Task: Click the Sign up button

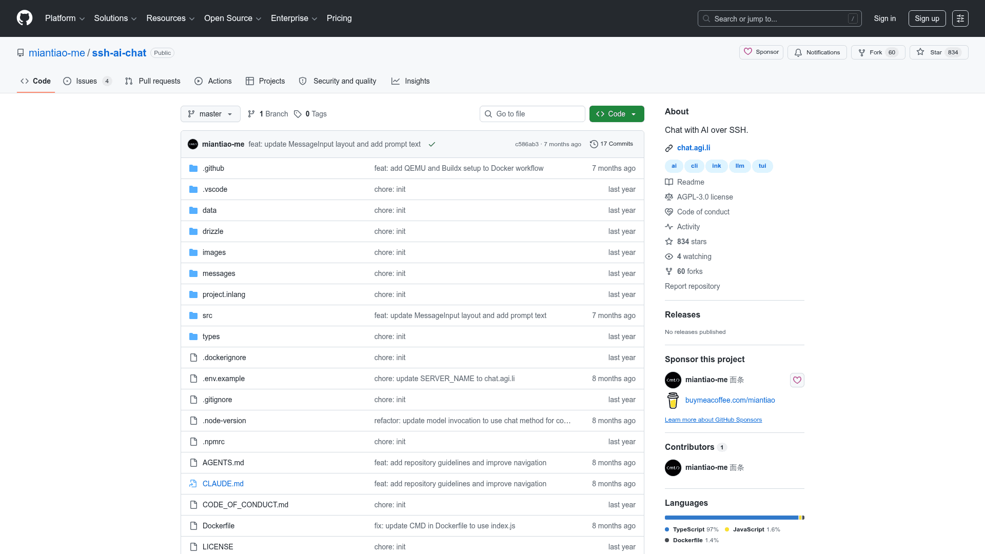Action: (x=927, y=18)
